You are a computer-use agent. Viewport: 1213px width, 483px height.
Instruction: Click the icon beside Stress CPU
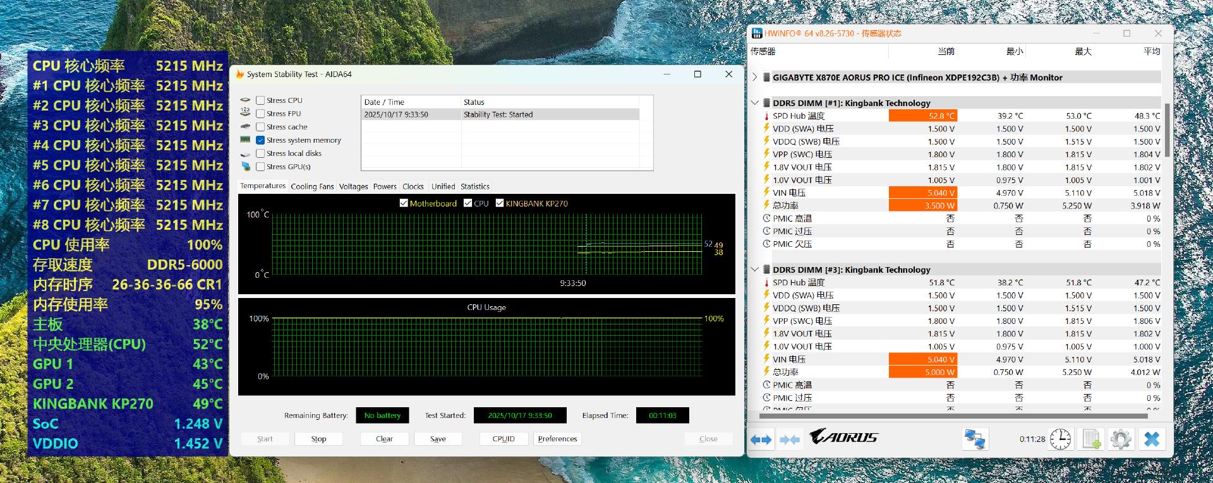click(x=245, y=100)
